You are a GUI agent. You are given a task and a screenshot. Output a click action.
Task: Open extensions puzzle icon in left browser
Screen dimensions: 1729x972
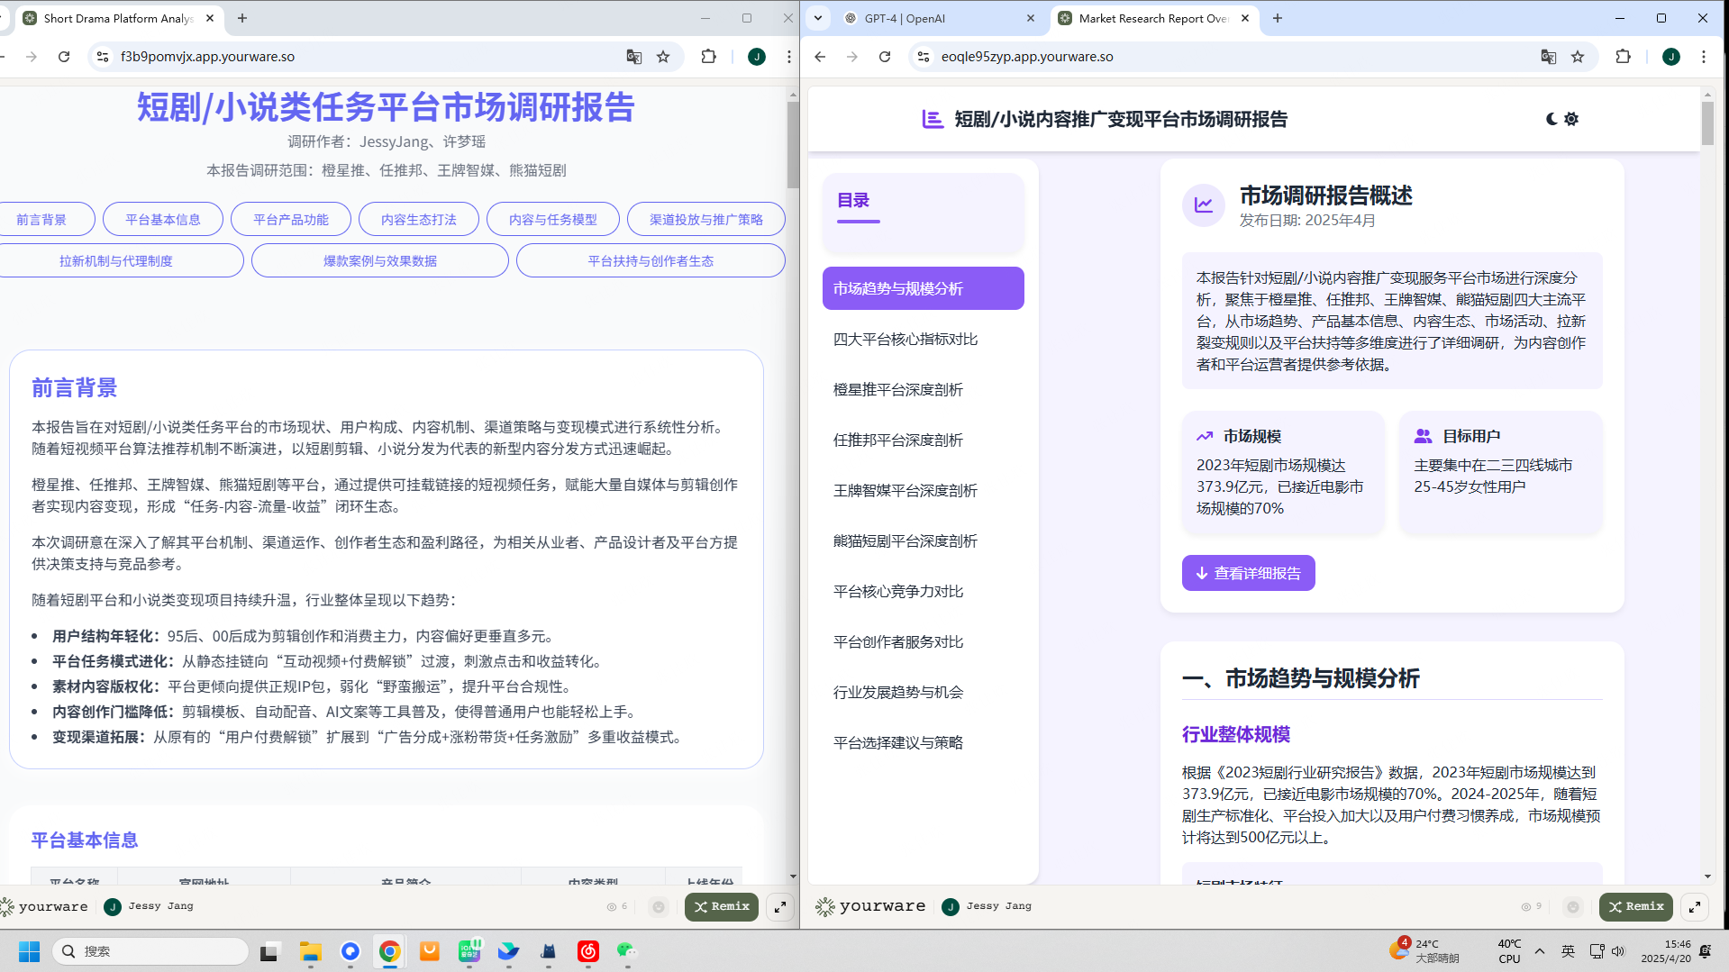click(x=709, y=57)
